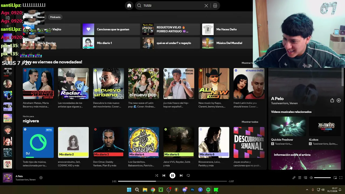Mute the Spotify volume

(x=311, y=178)
